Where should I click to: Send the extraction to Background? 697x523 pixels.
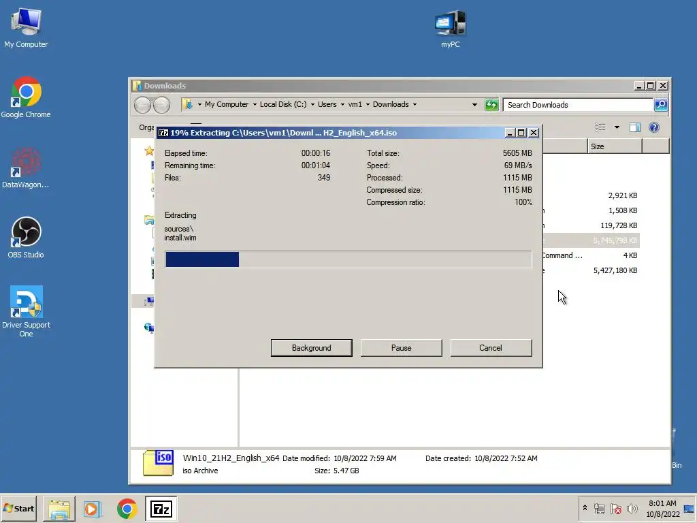point(312,348)
